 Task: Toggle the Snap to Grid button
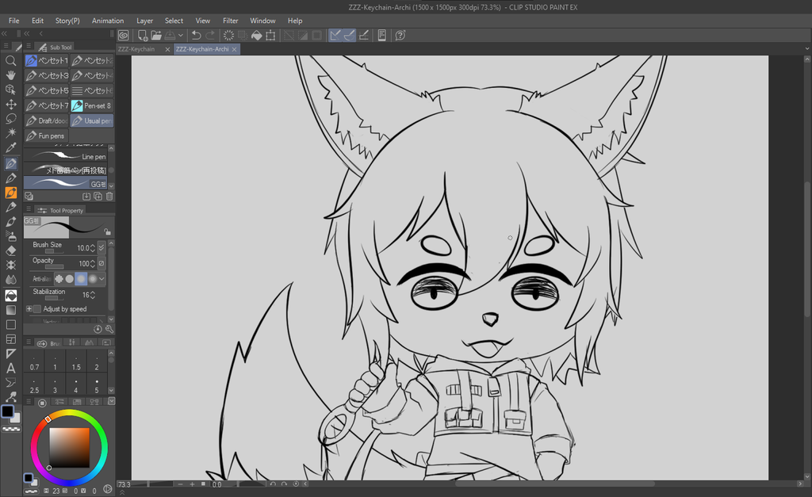pos(363,35)
